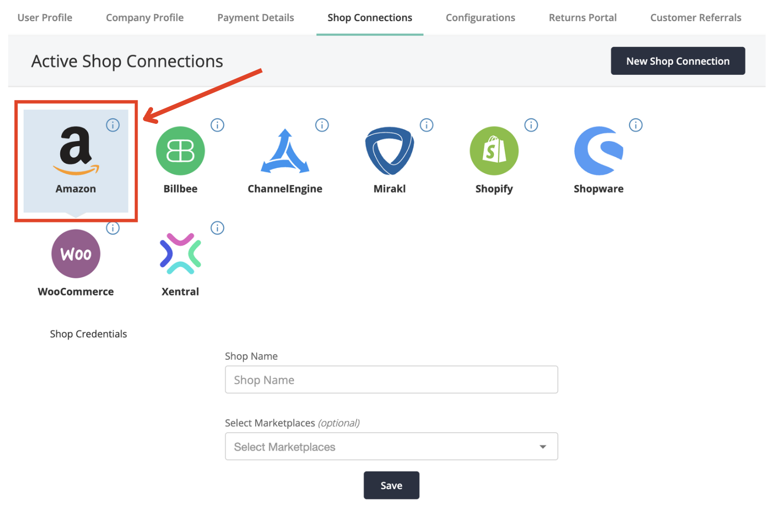Viewport: 775px width, 506px height.
Task: Choose the Shopware logo
Action: [599, 151]
